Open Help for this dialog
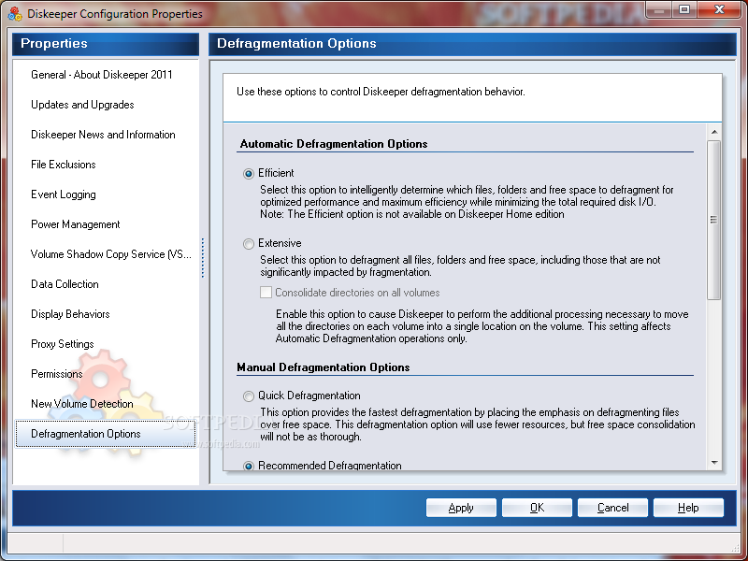 tap(688, 508)
